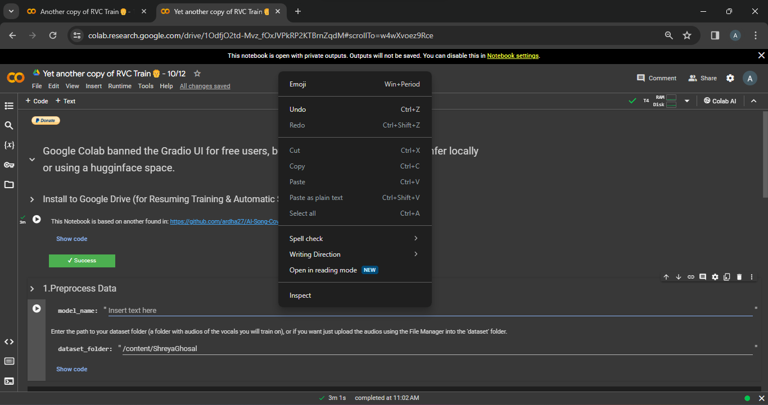Image resolution: width=768 pixels, height=405 pixels.
Task: Open Colab AI
Action: point(720,101)
